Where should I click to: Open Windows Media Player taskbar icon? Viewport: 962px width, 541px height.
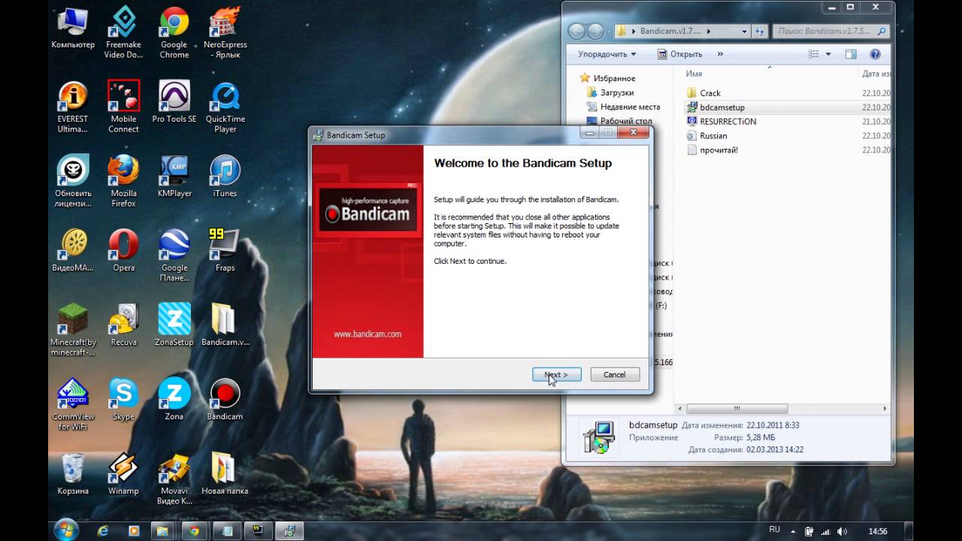pyautogui.click(x=134, y=531)
